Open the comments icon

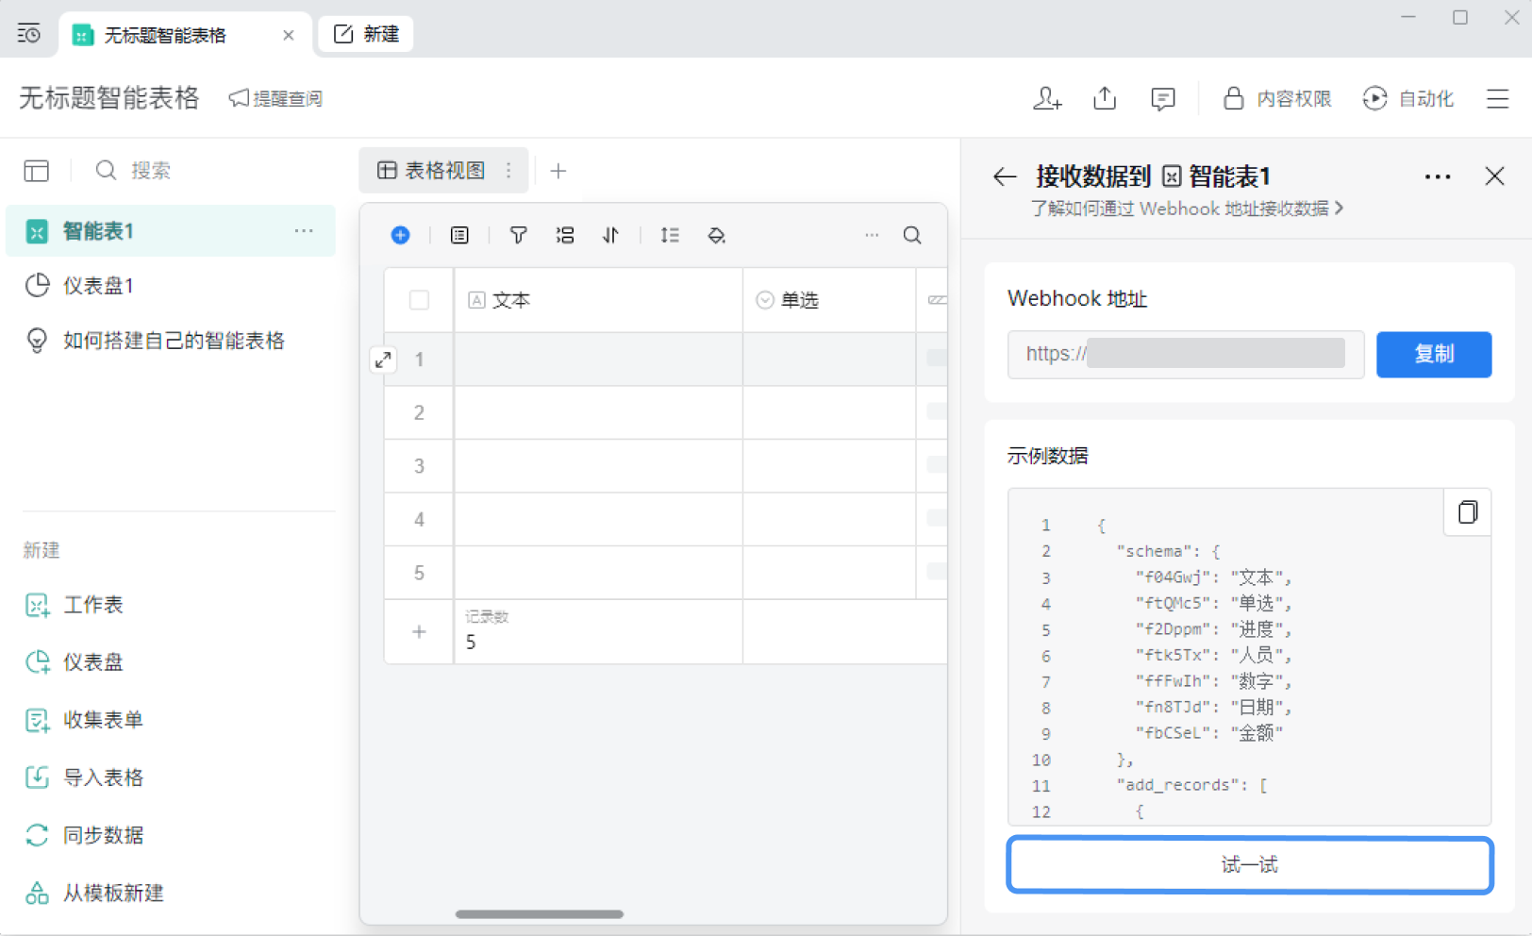(x=1163, y=98)
